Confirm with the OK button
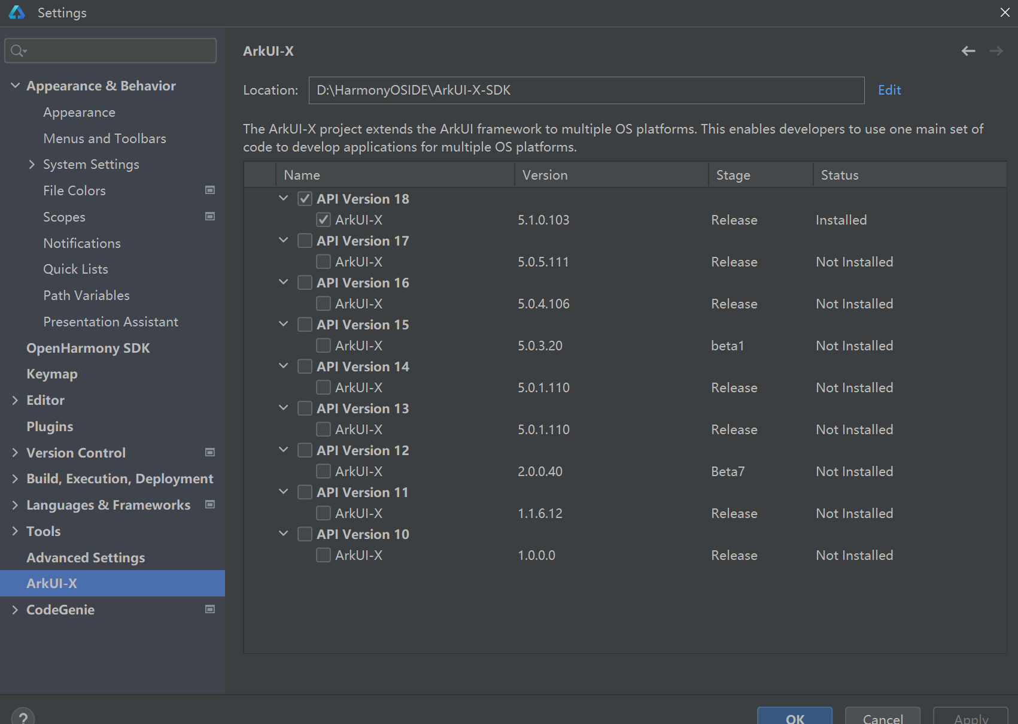This screenshot has height=724, width=1018. pos(795,716)
